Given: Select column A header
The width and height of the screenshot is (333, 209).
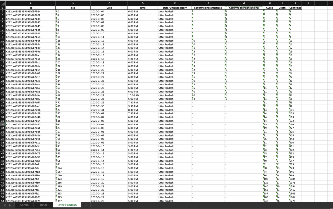Looking at the screenshot, I should pyautogui.click(x=30, y=3).
